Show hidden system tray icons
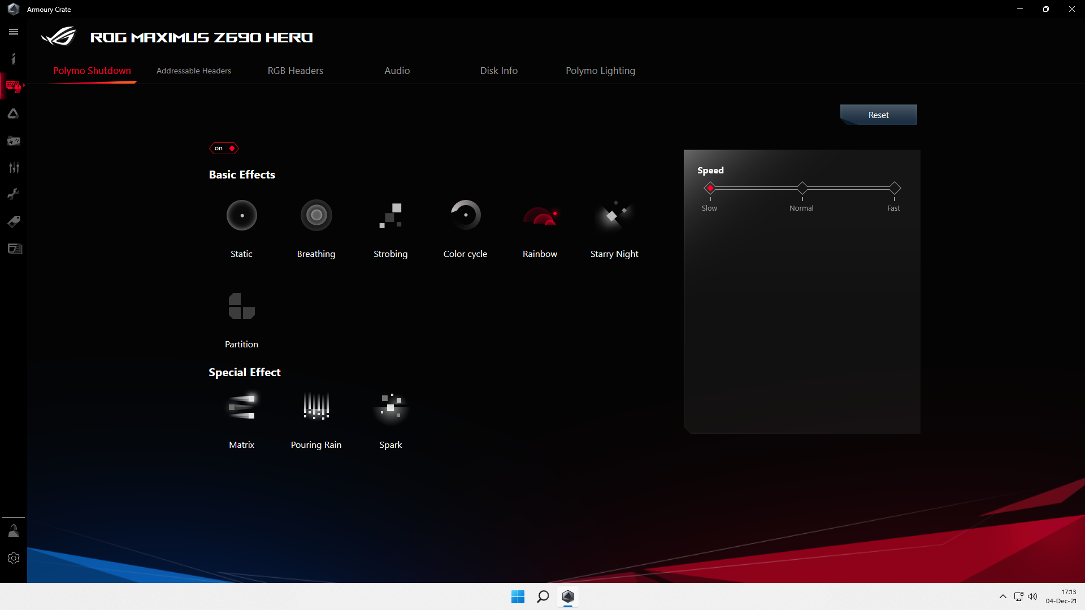The image size is (1085, 610). pyautogui.click(x=1003, y=596)
